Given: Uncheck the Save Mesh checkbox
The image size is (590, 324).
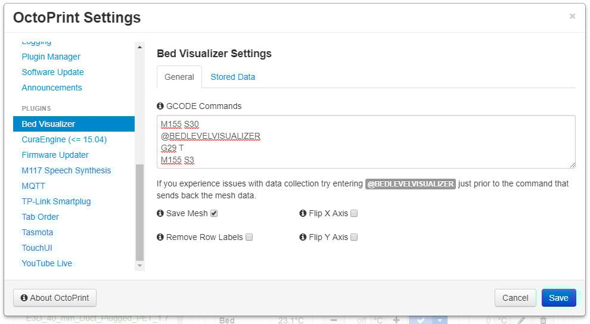Looking at the screenshot, I should pos(214,213).
